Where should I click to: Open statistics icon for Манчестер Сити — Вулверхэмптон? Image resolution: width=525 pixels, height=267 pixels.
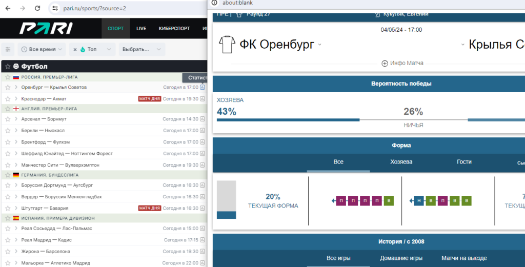[x=202, y=165]
